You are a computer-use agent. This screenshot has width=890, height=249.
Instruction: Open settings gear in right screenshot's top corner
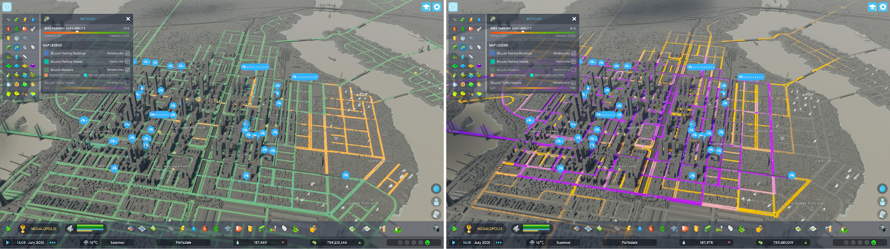pos(883,7)
